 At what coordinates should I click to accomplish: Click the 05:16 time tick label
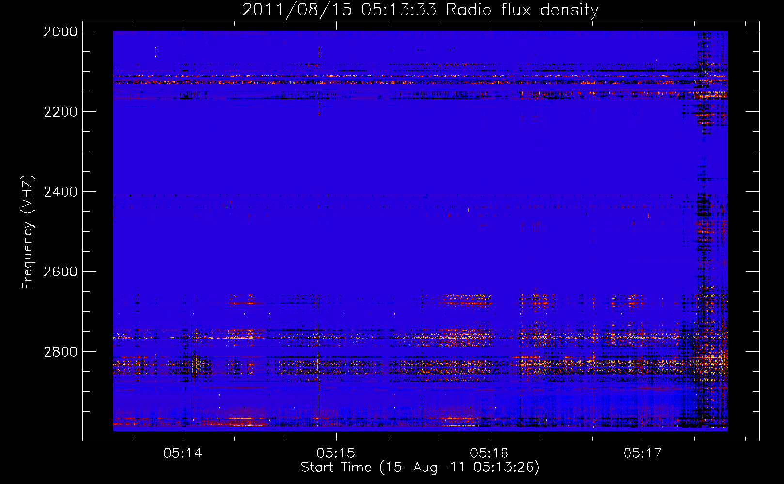pyautogui.click(x=489, y=453)
